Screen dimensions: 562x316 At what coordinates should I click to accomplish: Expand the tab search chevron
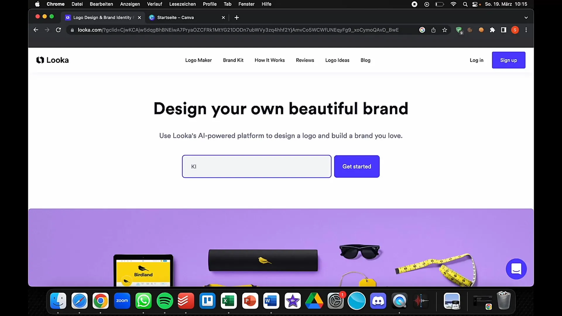point(526,18)
